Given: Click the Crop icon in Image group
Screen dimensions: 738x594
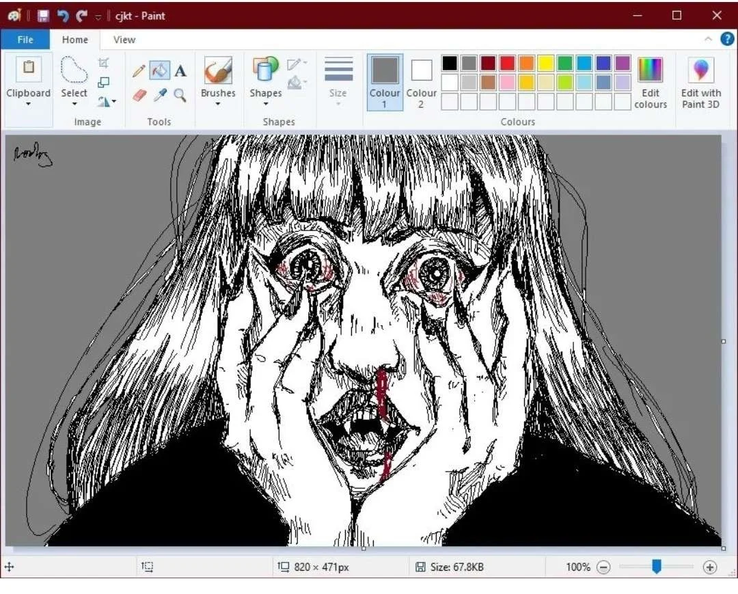Looking at the screenshot, I should click(x=104, y=63).
